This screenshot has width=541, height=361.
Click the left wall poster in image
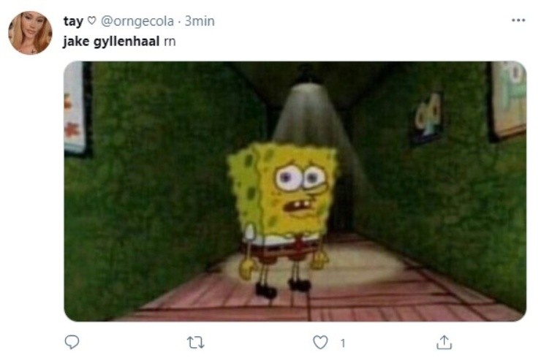(76, 107)
